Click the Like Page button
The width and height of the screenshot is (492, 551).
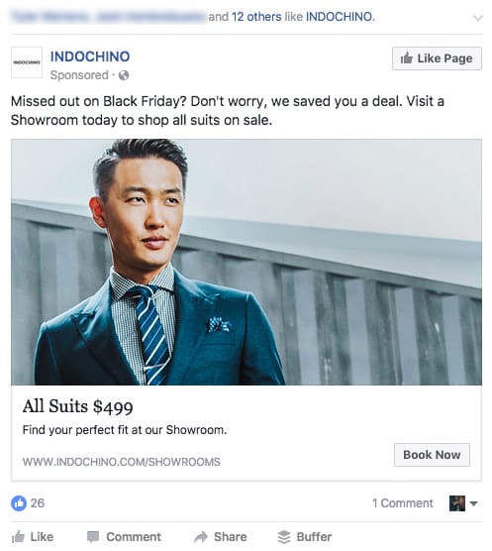tap(437, 58)
